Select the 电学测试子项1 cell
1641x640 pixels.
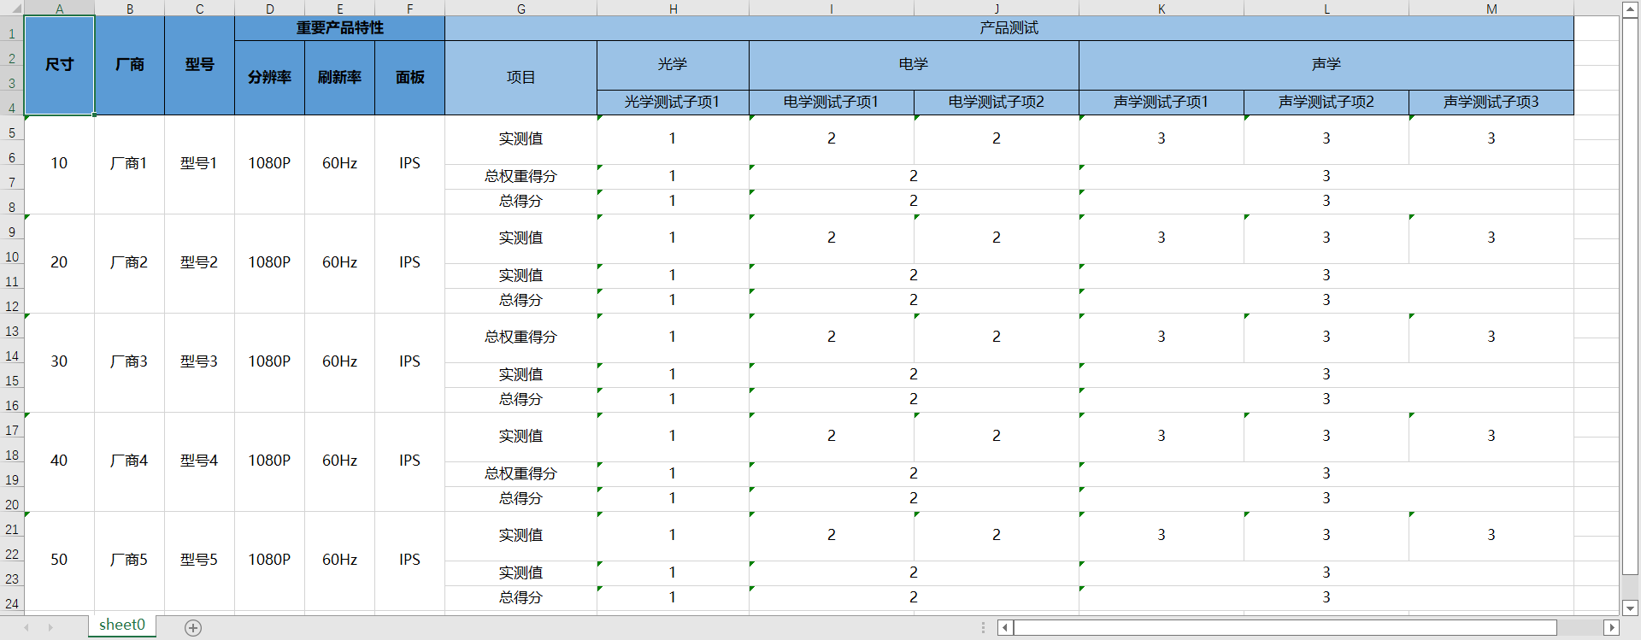832,103
